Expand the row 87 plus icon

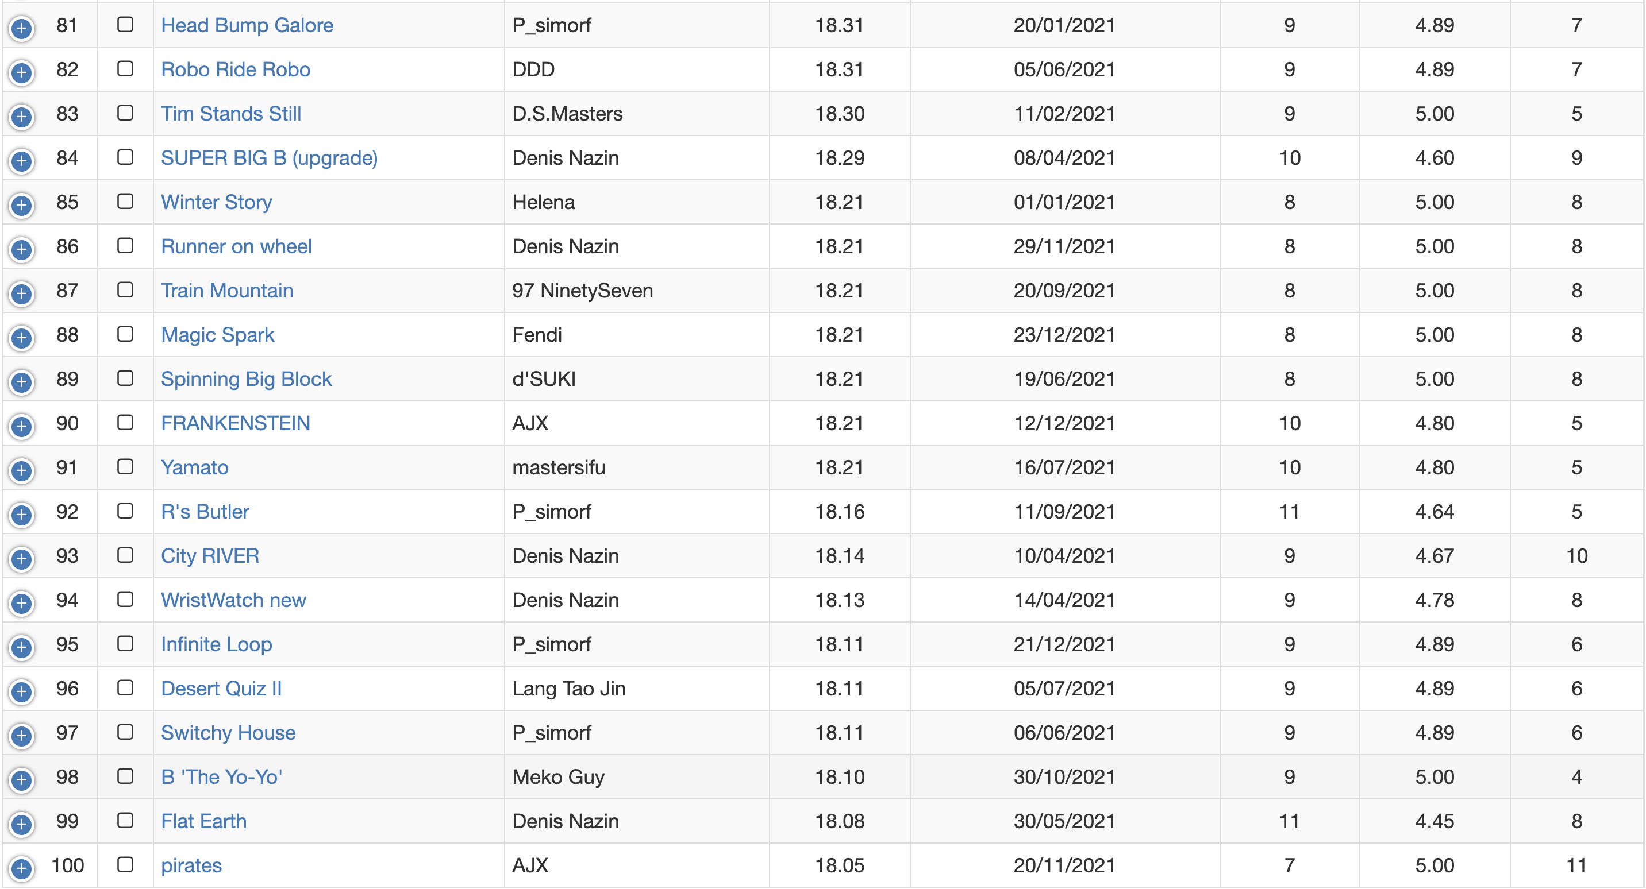click(22, 293)
